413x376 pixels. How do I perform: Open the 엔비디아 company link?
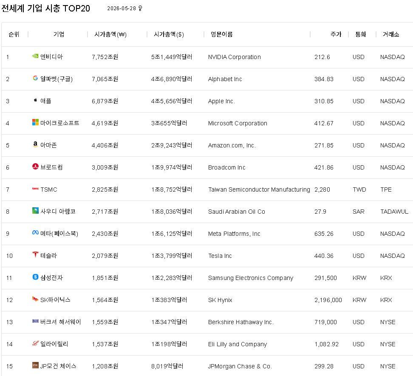click(52, 57)
